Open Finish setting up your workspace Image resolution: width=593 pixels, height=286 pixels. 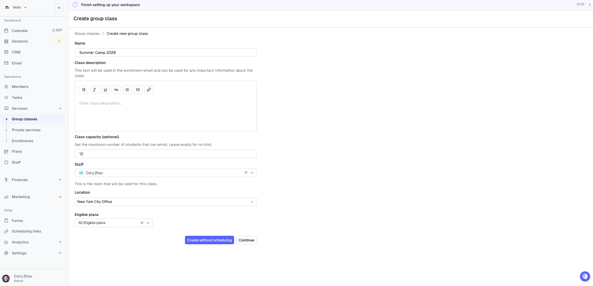click(x=111, y=5)
